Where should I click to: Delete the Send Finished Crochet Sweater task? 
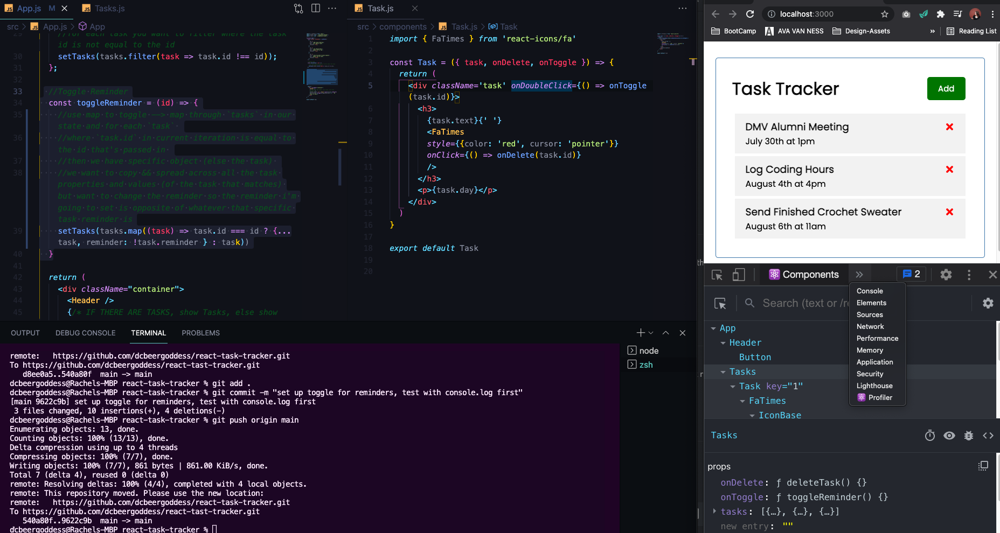(x=949, y=212)
